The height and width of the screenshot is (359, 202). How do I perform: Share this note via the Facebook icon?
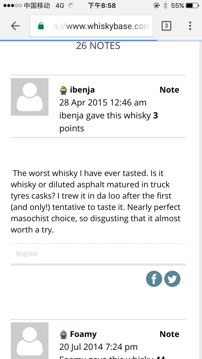coord(154,279)
